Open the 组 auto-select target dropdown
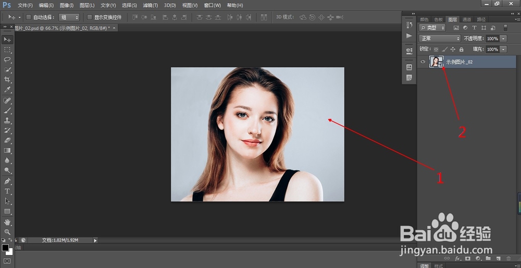This screenshot has width=521, height=268. tap(69, 17)
